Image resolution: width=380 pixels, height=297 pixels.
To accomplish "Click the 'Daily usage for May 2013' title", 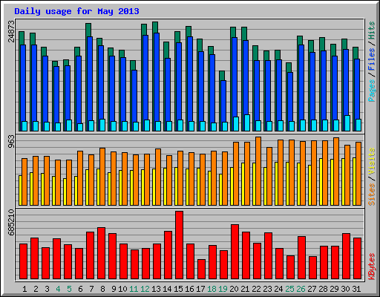I will pos(76,11).
